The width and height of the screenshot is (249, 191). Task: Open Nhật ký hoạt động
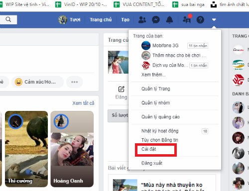click(x=160, y=131)
